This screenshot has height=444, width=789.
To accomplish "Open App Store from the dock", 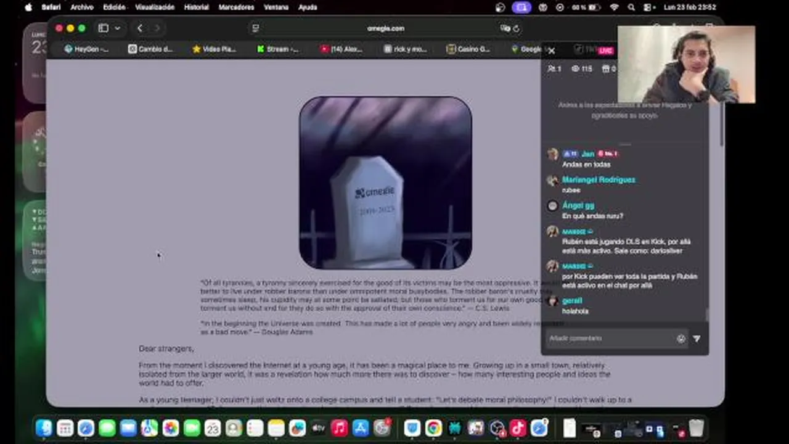I will tap(361, 428).
